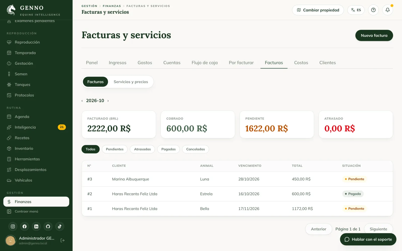Click the administrator avatar picture
Screen dimensions: 402x251
click(x=11, y=240)
